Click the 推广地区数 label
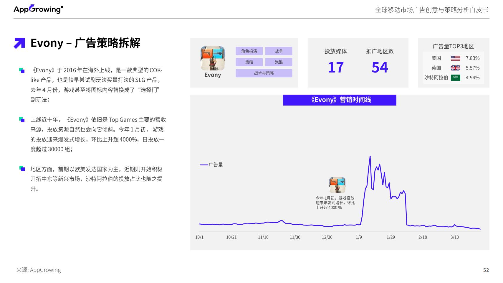The width and height of the screenshot is (503, 283). 380,51
